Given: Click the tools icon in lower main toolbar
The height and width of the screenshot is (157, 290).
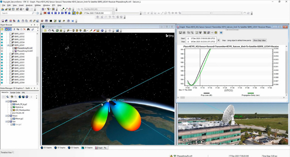Looking at the screenshot, I should tap(42, 21).
